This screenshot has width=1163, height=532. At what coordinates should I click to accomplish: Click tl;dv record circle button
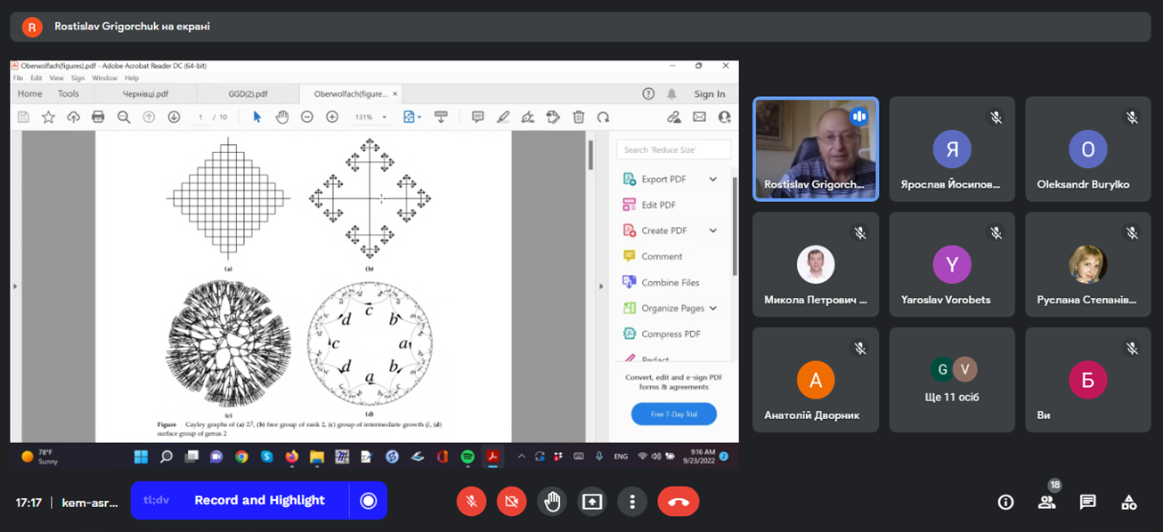pos(368,501)
